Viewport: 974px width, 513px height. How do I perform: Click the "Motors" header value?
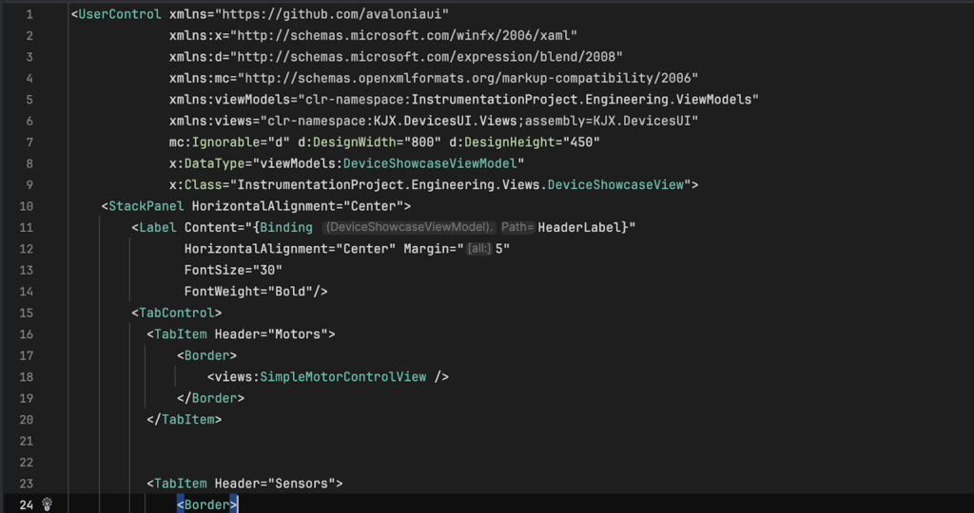pyautogui.click(x=301, y=333)
